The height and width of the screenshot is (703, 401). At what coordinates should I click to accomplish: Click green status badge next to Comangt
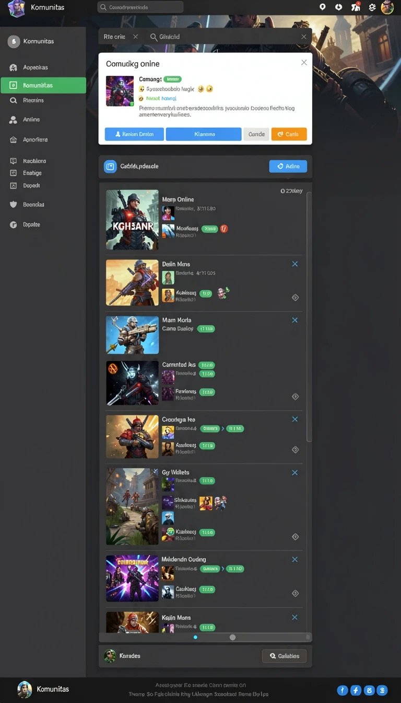[x=172, y=79]
